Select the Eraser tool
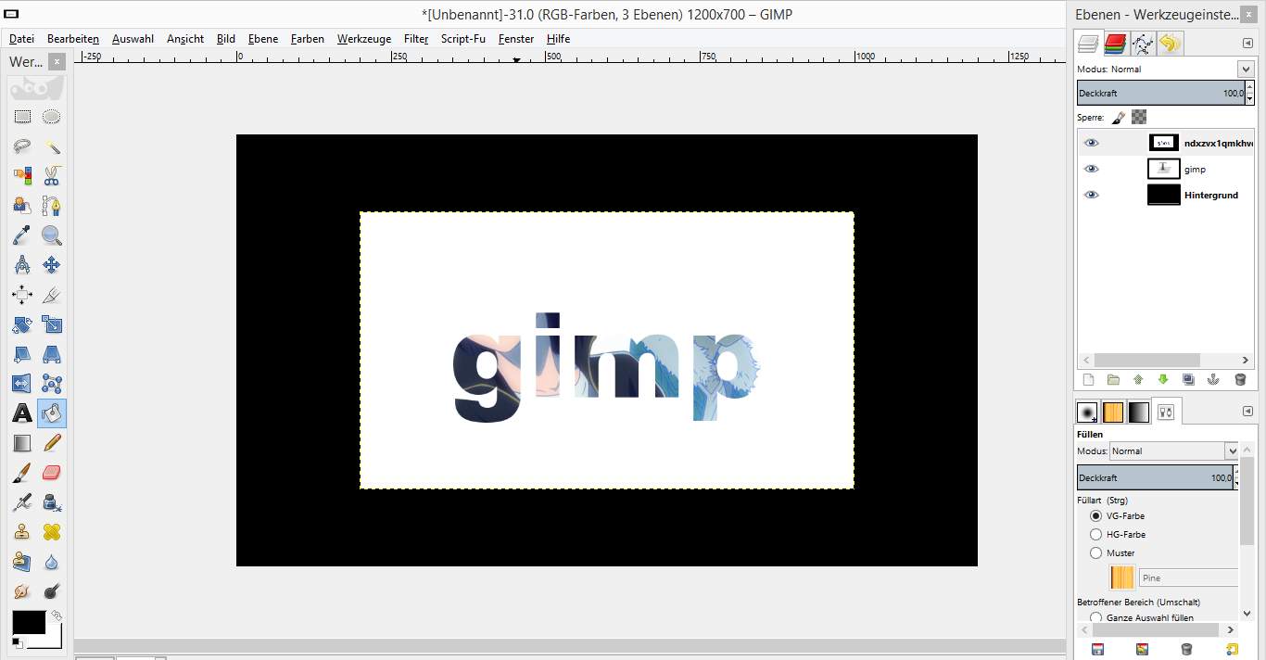This screenshot has height=660, width=1266. coord(52,473)
